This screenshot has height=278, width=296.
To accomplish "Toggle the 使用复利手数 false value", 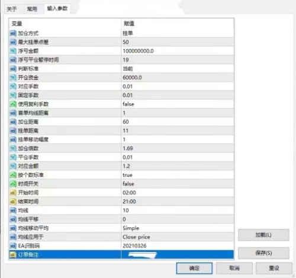I will (x=178, y=104).
